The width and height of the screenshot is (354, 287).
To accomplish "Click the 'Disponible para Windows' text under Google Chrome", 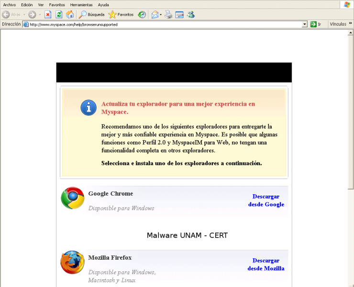I will pos(121,208).
